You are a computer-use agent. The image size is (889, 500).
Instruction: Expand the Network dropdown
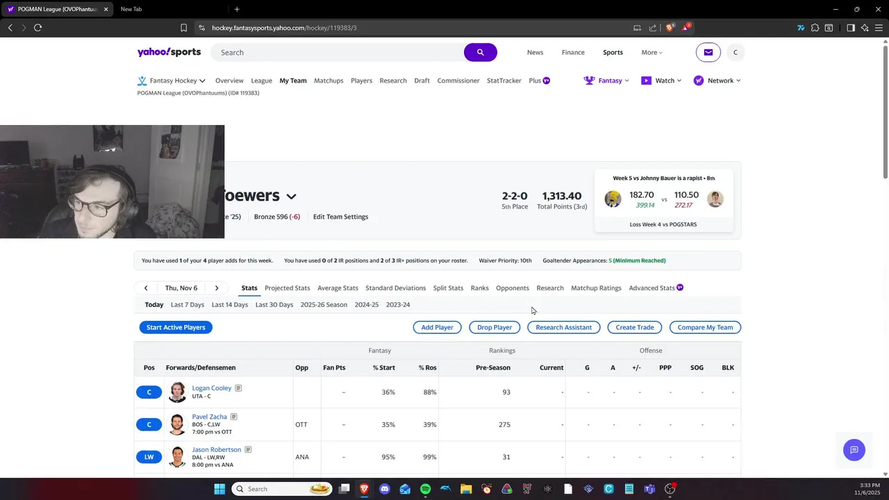[x=717, y=81]
